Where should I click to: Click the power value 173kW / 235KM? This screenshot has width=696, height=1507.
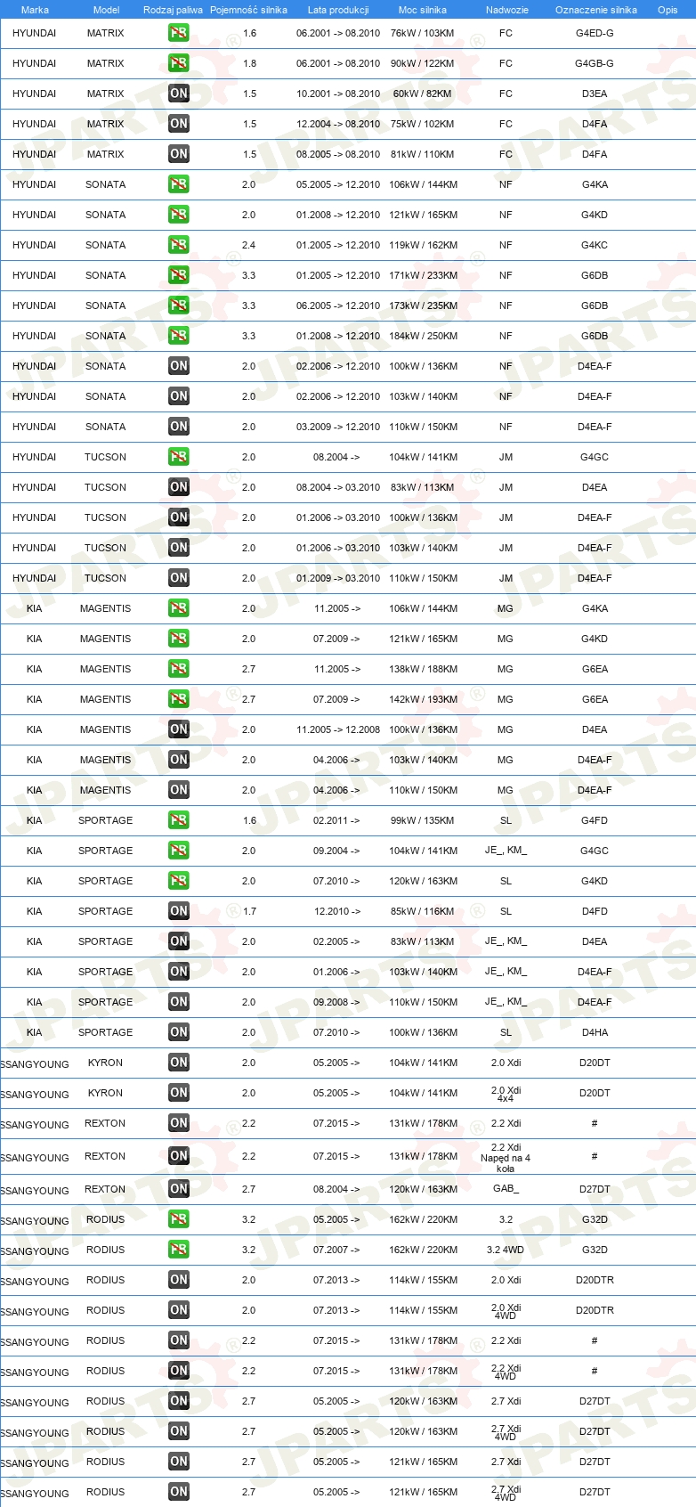pos(423,305)
